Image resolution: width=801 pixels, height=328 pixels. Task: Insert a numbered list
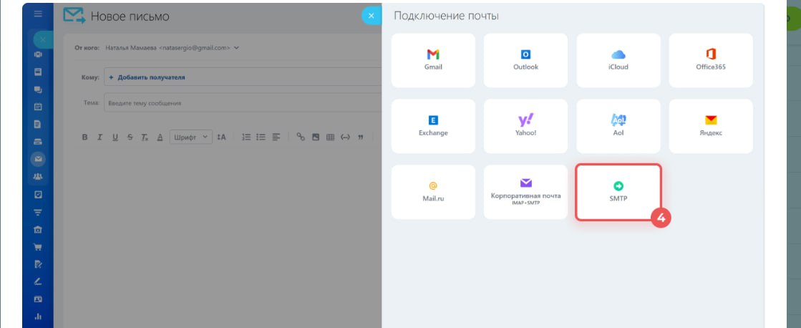(246, 137)
